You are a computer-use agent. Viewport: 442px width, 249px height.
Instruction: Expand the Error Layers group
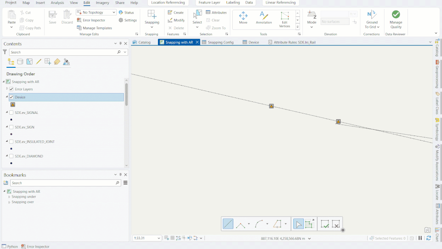[7, 89]
